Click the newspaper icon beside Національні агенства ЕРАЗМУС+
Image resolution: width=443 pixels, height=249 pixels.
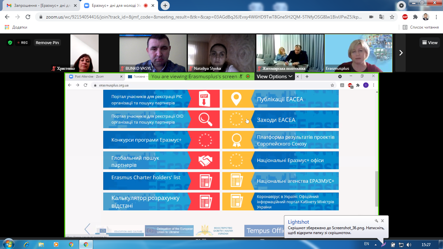coord(237,181)
